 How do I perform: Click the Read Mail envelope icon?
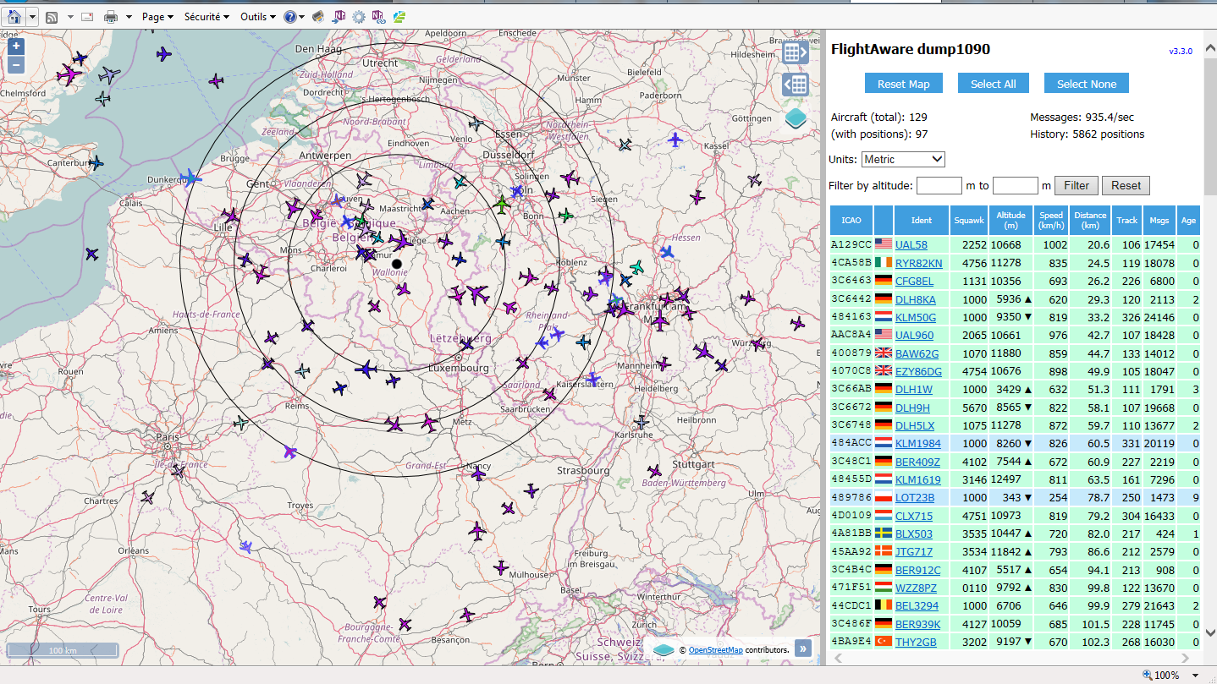pos(87,17)
